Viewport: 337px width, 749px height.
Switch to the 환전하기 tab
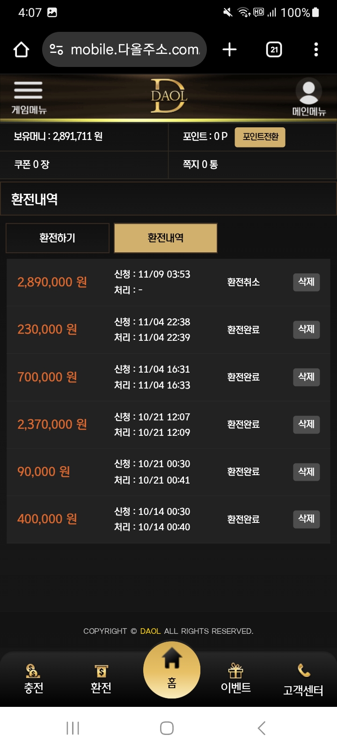point(57,238)
